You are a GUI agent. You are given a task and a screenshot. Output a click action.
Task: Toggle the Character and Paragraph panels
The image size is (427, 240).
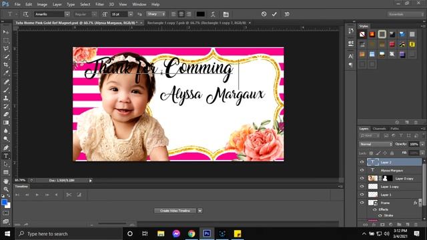pos(226,14)
